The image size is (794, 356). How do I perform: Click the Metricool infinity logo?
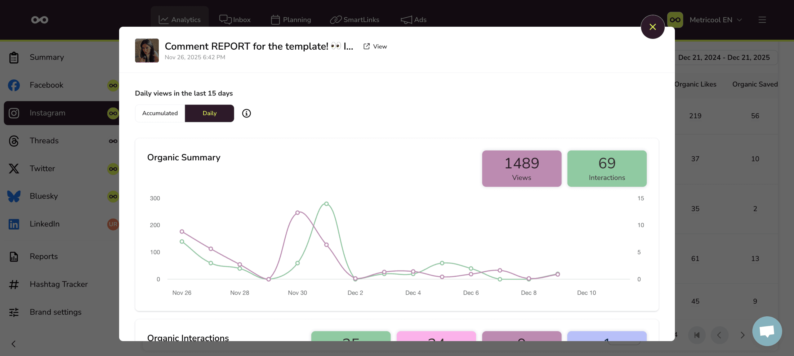40,20
